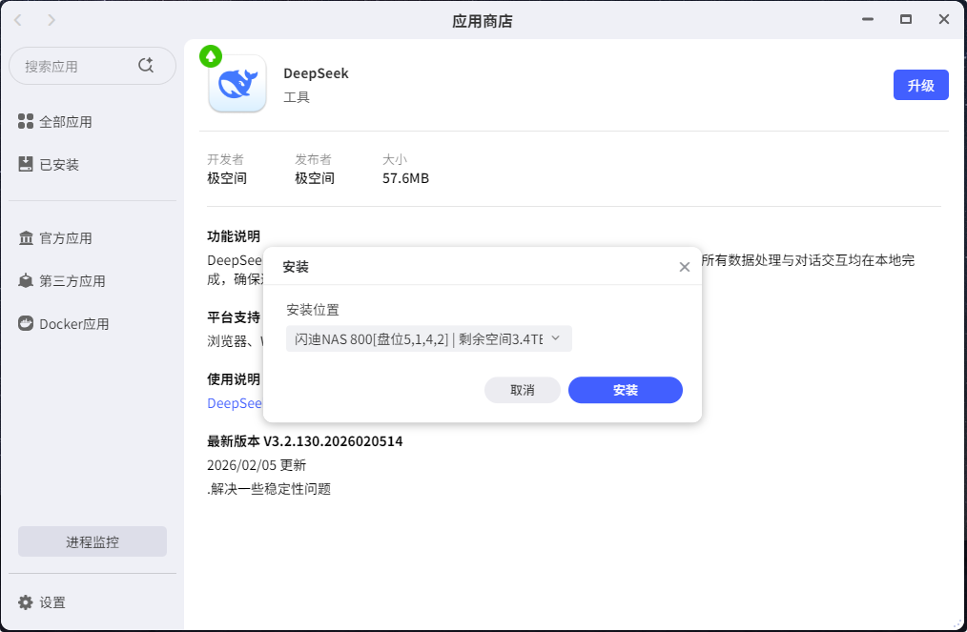Screen dimensions: 967x632
Task: Click the Docker应用 whale icon
Action: 26,323
